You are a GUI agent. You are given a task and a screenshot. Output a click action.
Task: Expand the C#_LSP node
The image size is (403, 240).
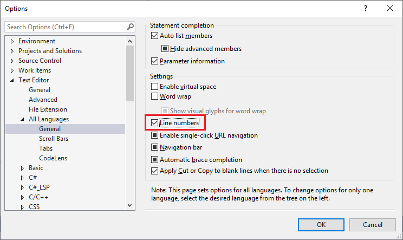pos(22,187)
